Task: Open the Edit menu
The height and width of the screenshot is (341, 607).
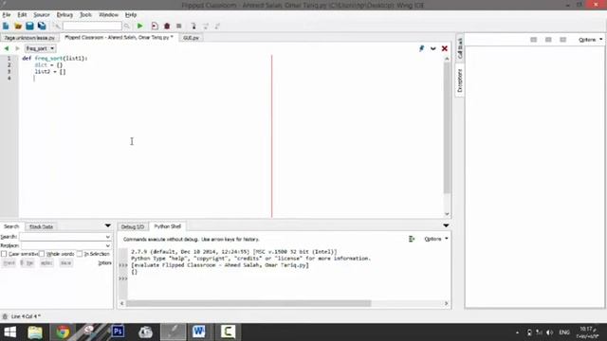Action: tap(22, 15)
